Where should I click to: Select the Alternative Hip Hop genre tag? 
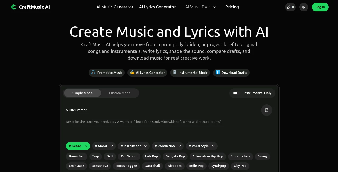point(208,156)
